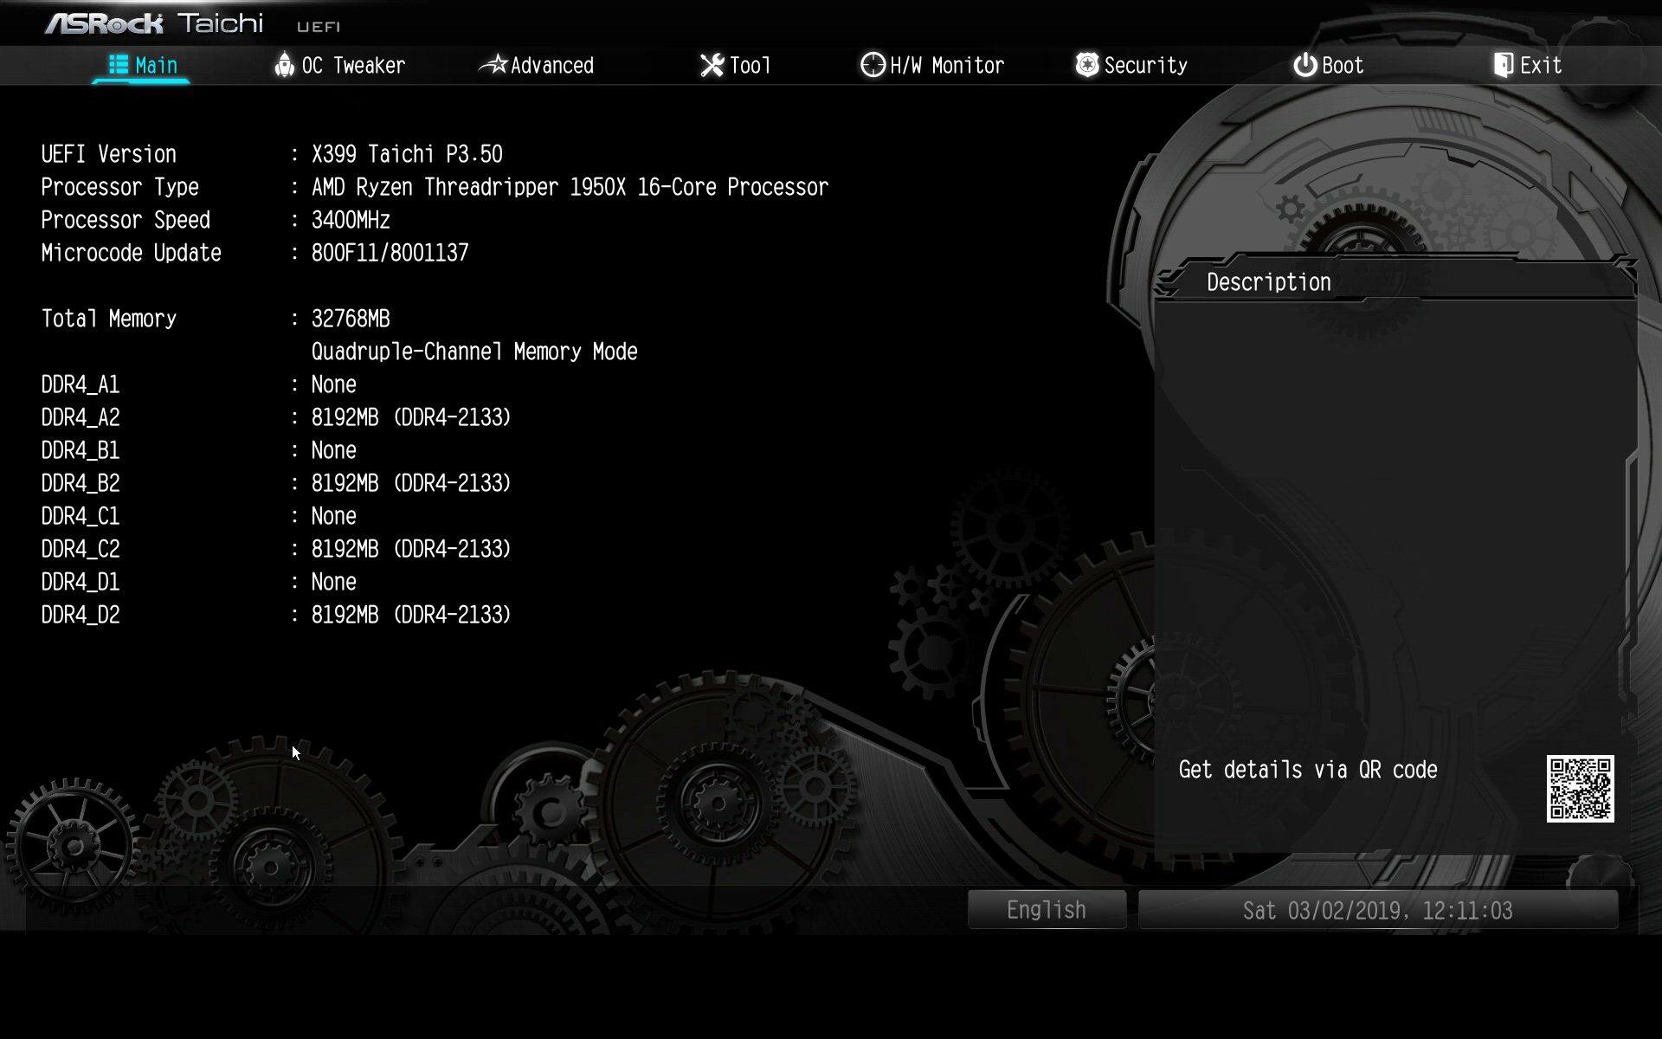The width and height of the screenshot is (1662, 1039).
Task: Click the date and time button
Action: click(1377, 910)
